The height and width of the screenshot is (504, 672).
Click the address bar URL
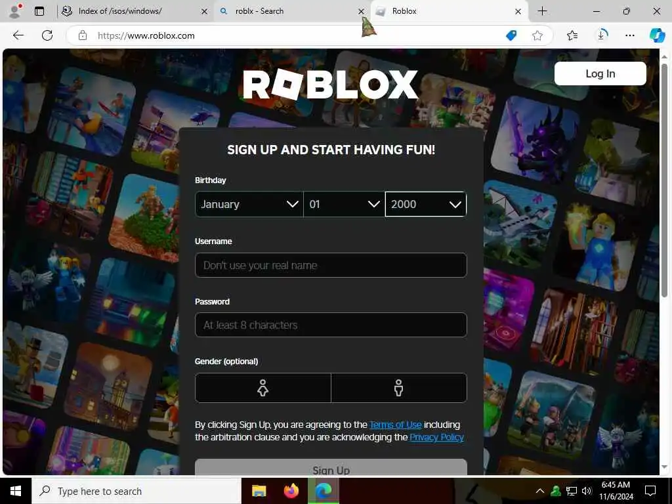tap(146, 35)
